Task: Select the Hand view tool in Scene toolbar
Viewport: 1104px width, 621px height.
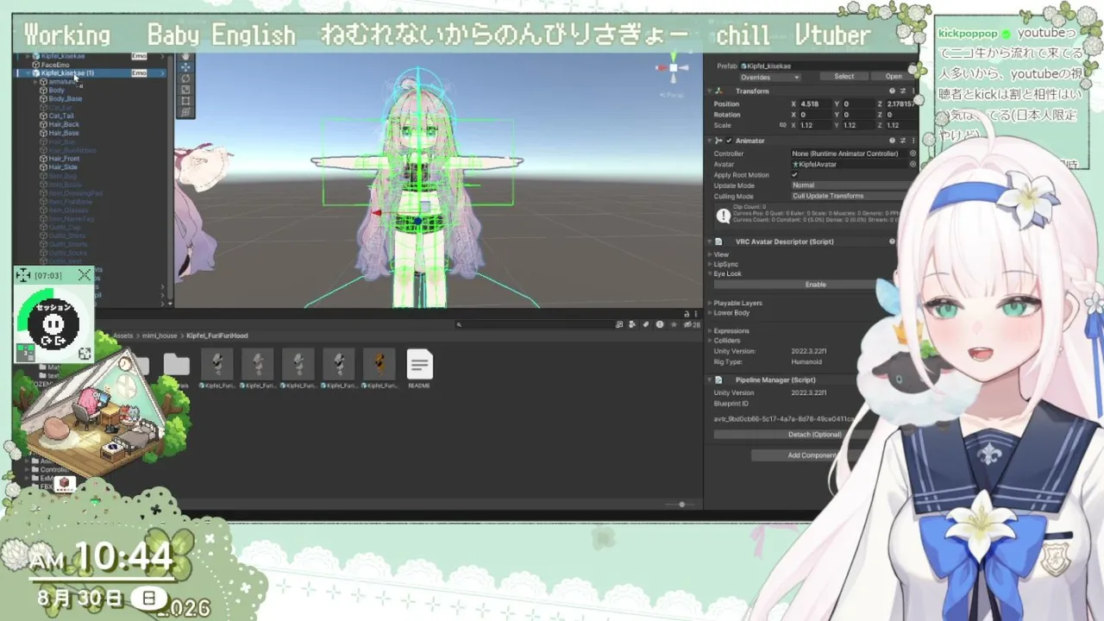Action: [185, 56]
